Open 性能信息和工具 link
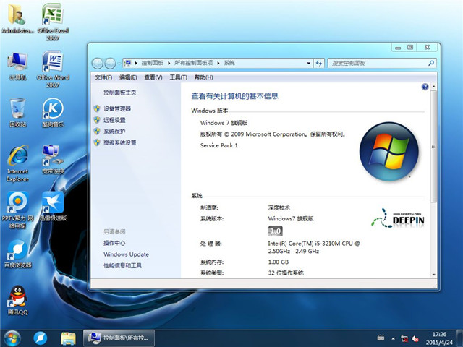 tap(122, 265)
